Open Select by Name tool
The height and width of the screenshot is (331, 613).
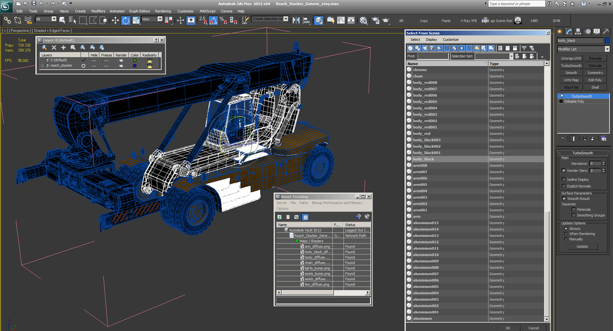click(72, 20)
